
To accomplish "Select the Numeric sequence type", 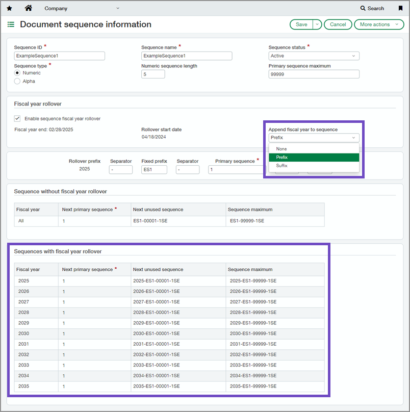I will coord(17,72).
